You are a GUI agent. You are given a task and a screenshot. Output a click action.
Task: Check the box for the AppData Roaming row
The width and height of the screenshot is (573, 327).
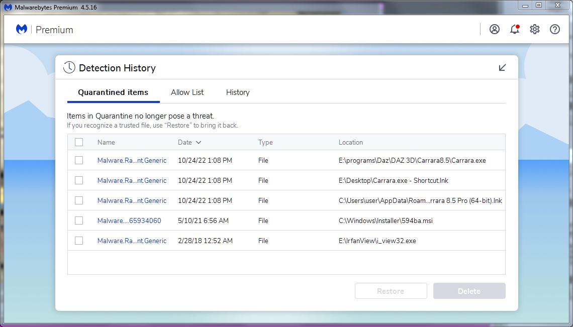click(79, 200)
